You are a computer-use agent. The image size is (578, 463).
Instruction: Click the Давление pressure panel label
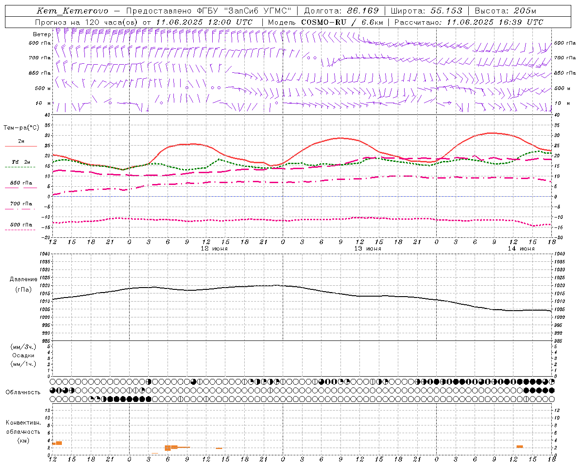[x=23, y=279]
